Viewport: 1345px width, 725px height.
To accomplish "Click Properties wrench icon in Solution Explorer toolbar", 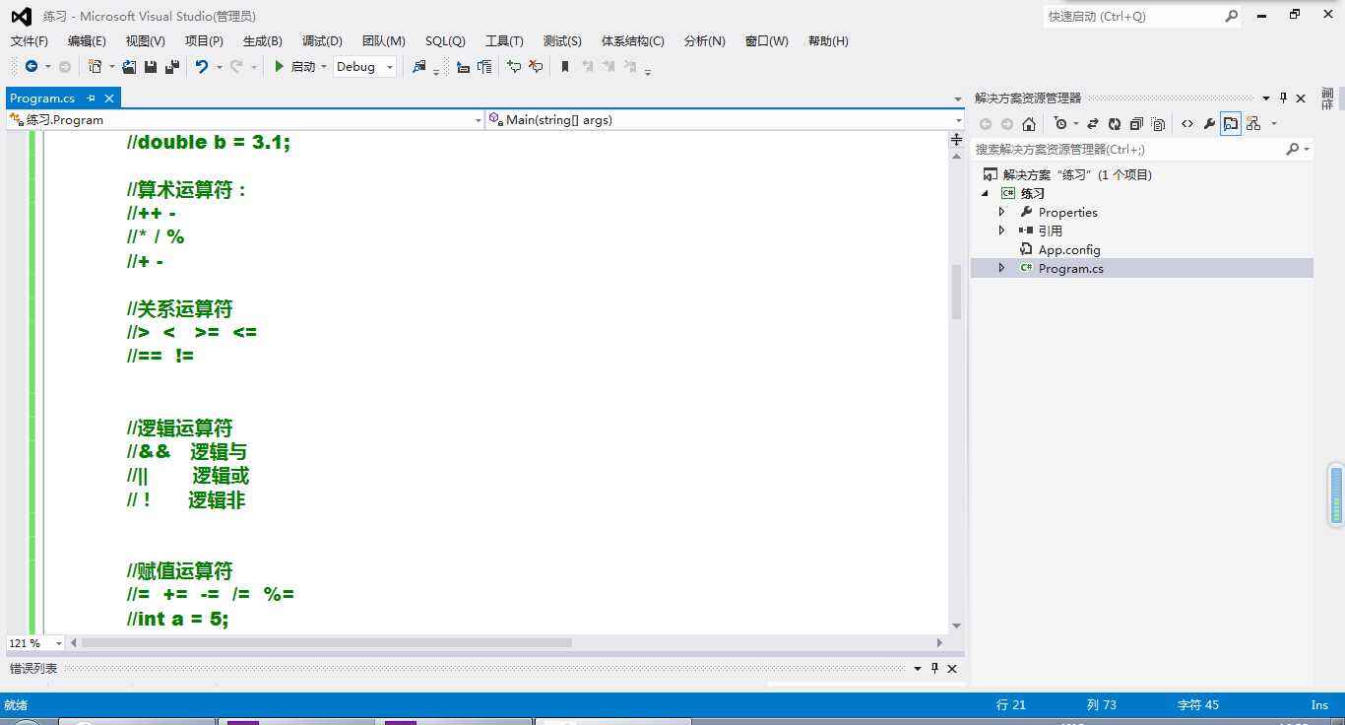I will [x=1209, y=124].
